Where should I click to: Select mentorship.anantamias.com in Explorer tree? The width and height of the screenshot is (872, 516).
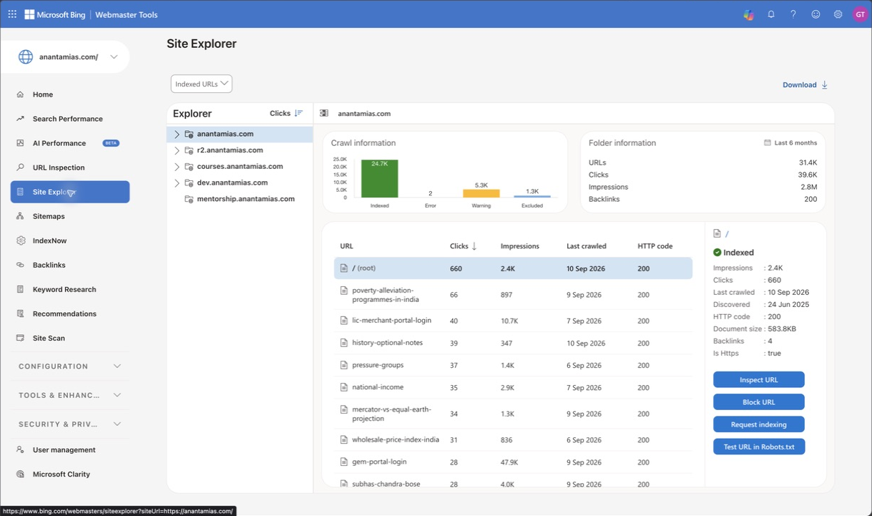click(x=245, y=199)
